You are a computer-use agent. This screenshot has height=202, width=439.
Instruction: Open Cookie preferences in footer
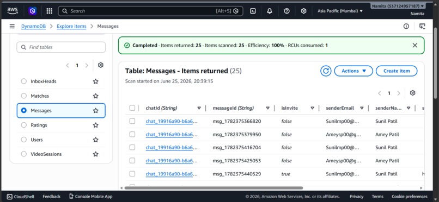[x=410, y=197]
